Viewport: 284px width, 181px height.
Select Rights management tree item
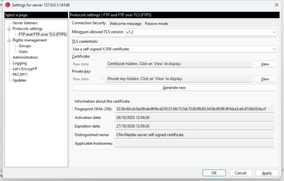(30, 40)
